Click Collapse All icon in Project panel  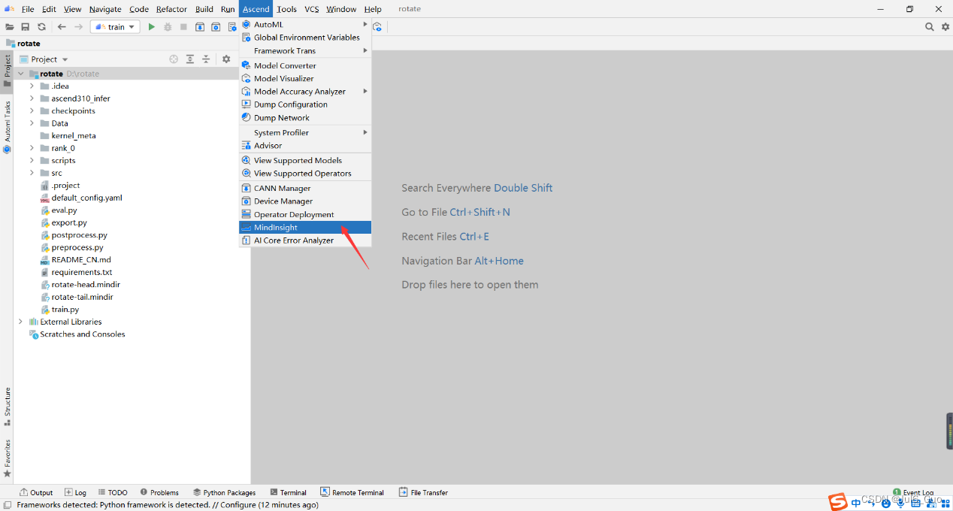point(206,59)
